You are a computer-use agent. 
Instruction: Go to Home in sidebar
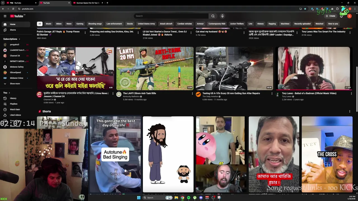(x=16, y=24)
